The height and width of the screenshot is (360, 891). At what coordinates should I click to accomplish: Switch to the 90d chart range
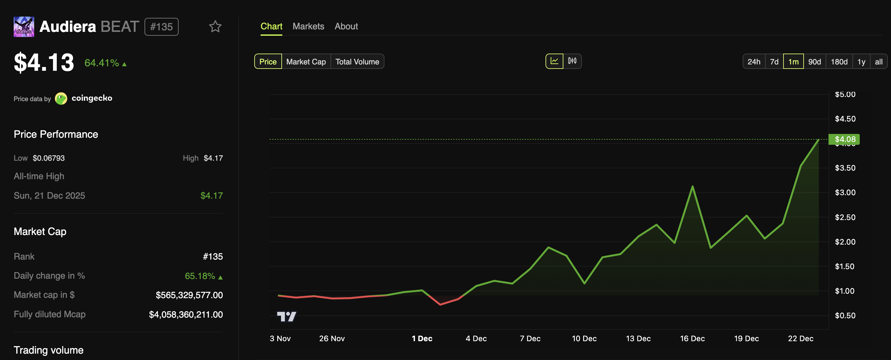click(x=815, y=61)
